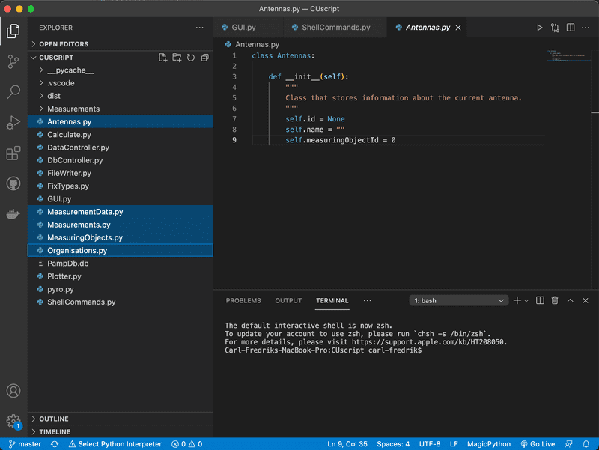
Task: Open the Docker view in activity bar
Action: coord(13,214)
